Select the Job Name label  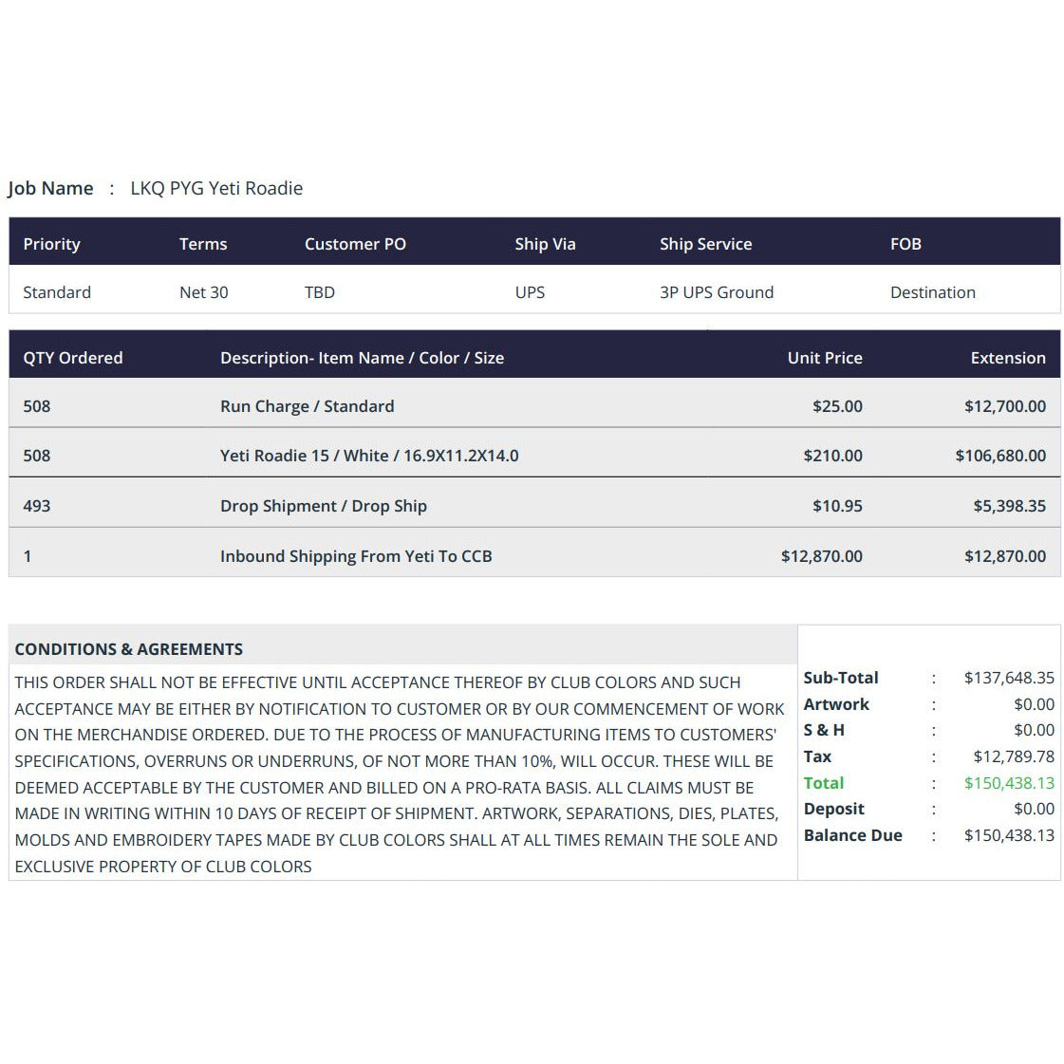(x=50, y=188)
